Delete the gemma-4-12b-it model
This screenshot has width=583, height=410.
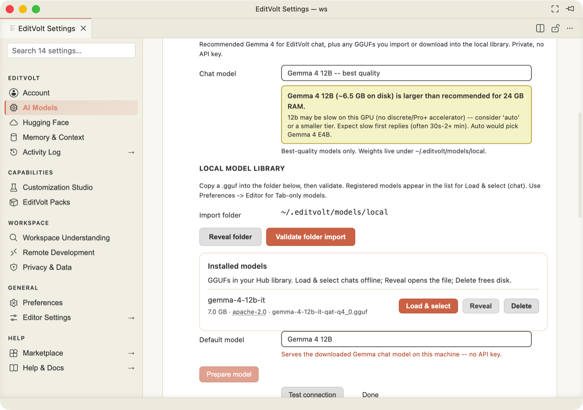point(521,306)
